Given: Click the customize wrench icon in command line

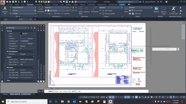Looking at the screenshot, I should tap(42, 91).
